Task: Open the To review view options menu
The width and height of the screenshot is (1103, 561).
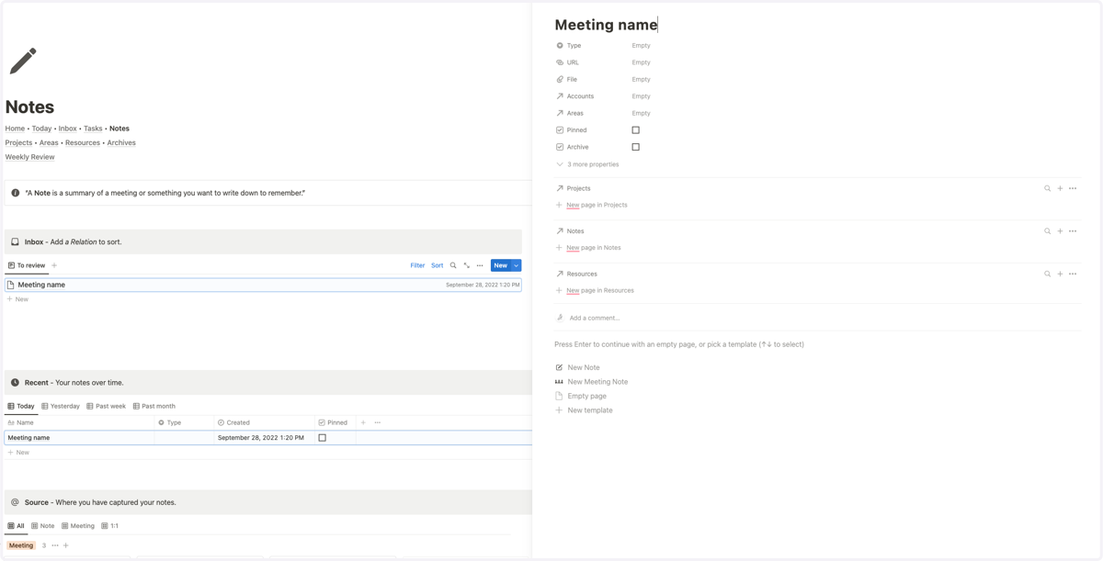Action: (x=480, y=265)
